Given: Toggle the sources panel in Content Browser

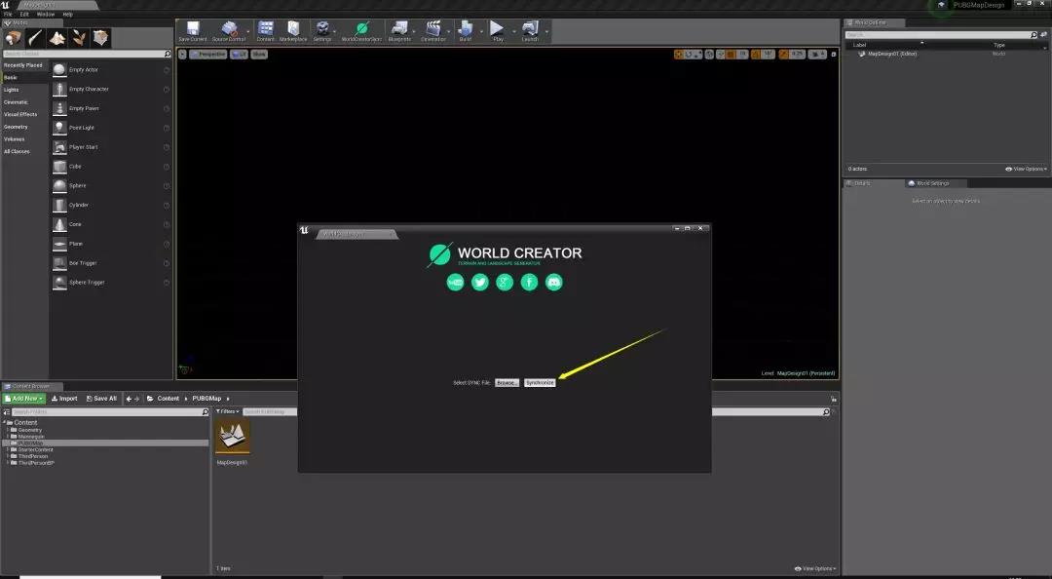Looking at the screenshot, I should 7,411.
